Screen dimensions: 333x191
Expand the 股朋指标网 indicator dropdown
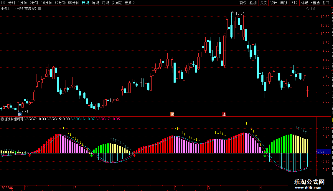[x=2, y=119]
